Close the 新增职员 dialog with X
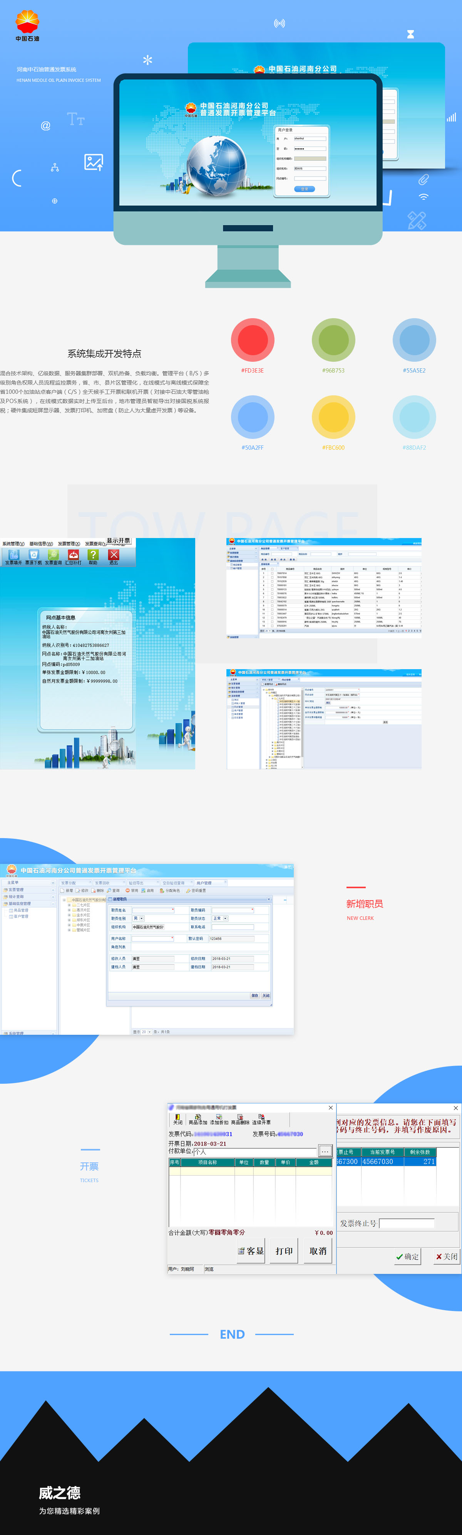This screenshot has width=462, height=1535. click(268, 899)
